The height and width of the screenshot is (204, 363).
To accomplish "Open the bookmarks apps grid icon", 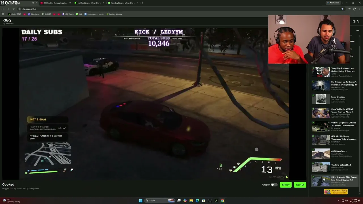I will tap(3, 14).
